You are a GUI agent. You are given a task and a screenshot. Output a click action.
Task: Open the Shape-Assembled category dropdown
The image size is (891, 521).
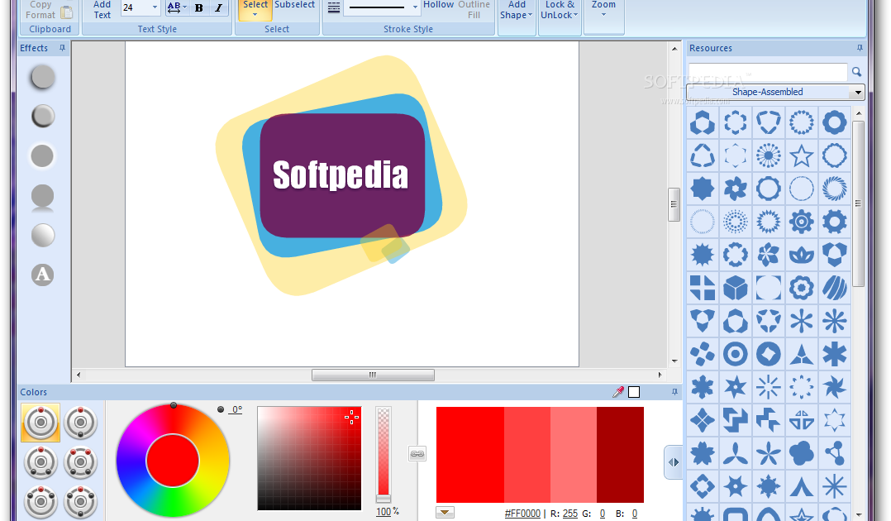[857, 92]
